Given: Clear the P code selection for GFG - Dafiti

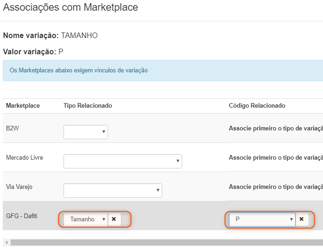Looking at the screenshot, I should pyautogui.click(x=302, y=219).
